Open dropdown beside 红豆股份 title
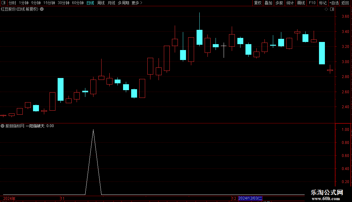Screen dimensions: 352x202 pos(42,9)
